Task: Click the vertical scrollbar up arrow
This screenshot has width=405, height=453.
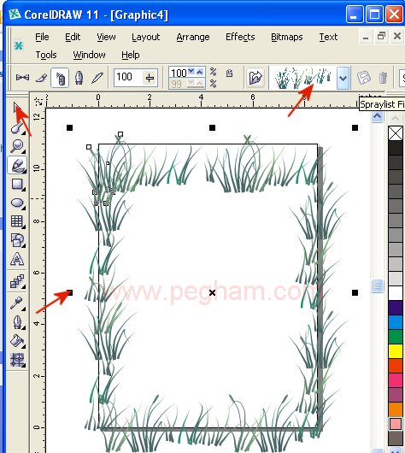Action: point(378,116)
